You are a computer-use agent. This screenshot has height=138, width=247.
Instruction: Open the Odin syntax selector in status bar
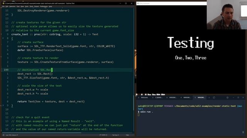[x=127, y=135]
